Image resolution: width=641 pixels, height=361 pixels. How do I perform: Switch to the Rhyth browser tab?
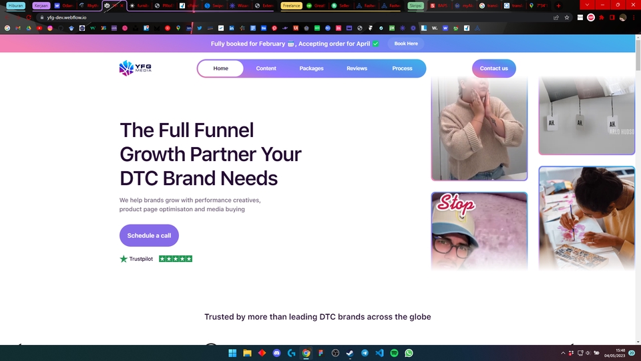tap(89, 6)
